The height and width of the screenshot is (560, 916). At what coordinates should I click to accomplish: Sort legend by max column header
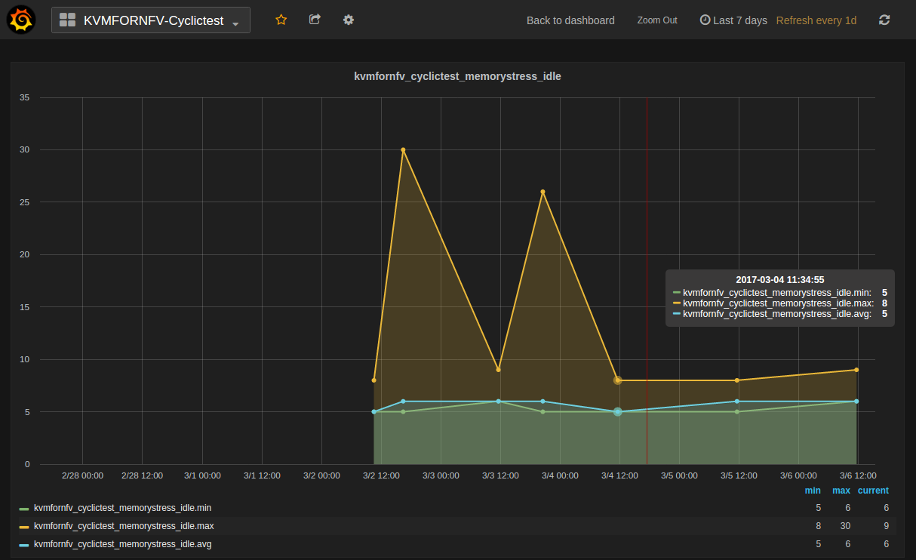(841, 491)
